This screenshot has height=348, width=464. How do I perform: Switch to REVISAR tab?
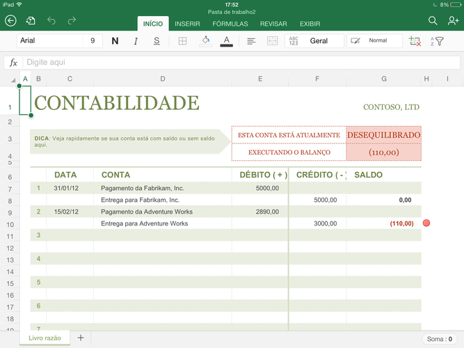(273, 24)
